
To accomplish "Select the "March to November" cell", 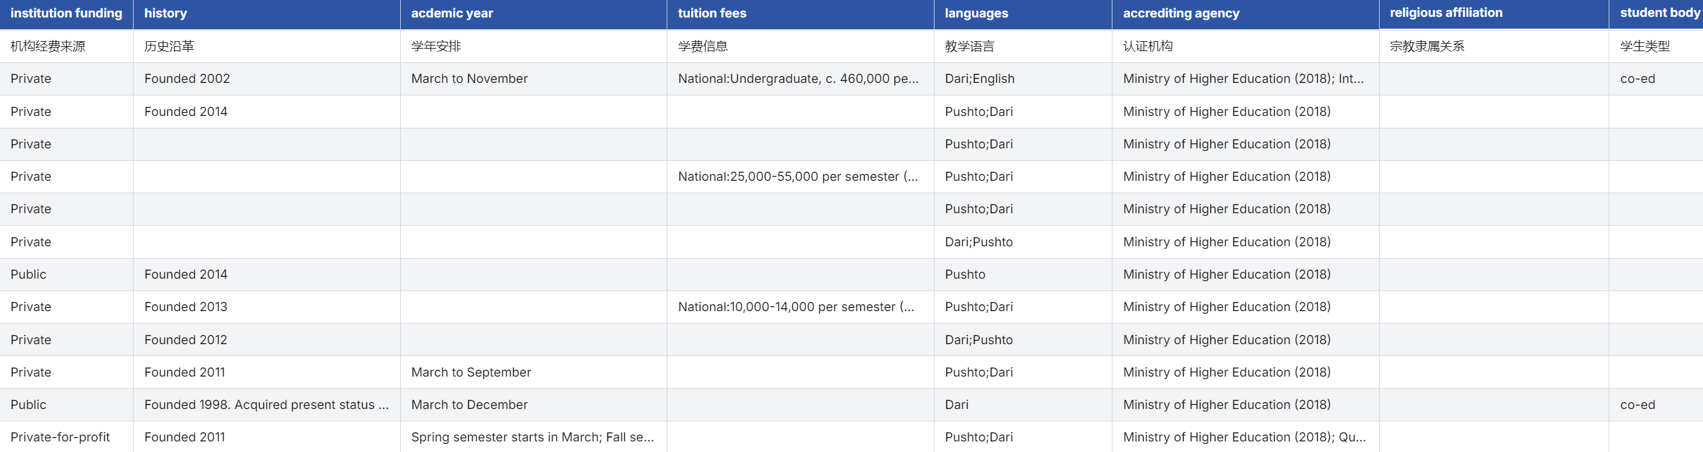I will pos(469,79).
